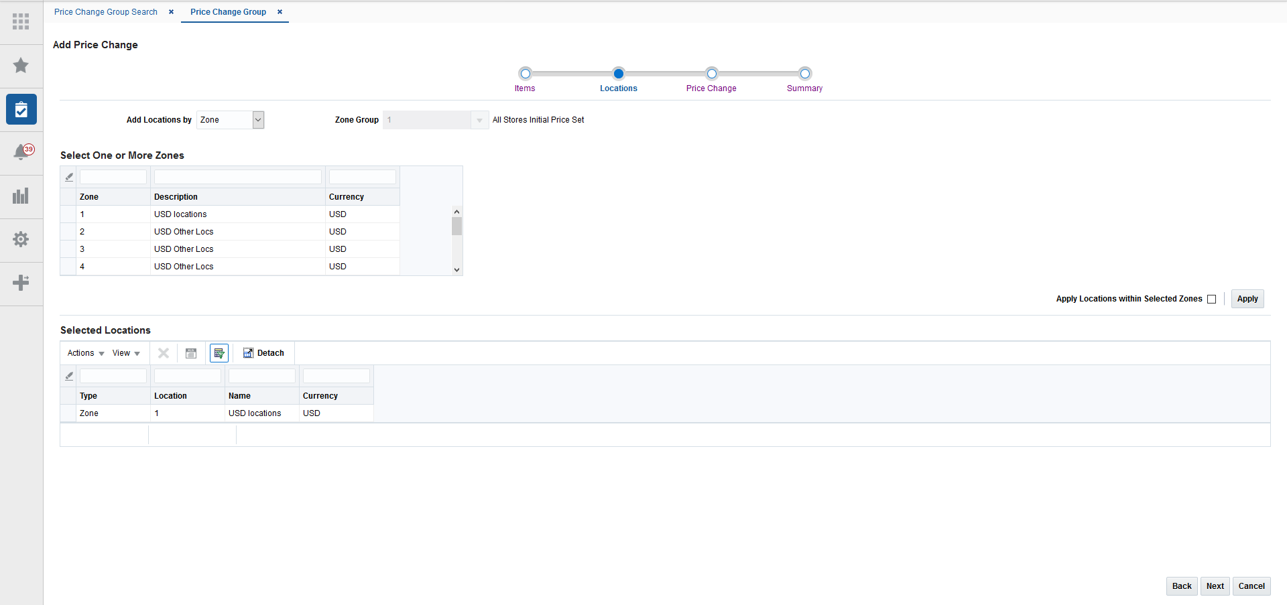This screenshot has height=605, width=1287.
Task: Open the tasks clipboard panel in sidebar
Action: click(x=21, y=109)
